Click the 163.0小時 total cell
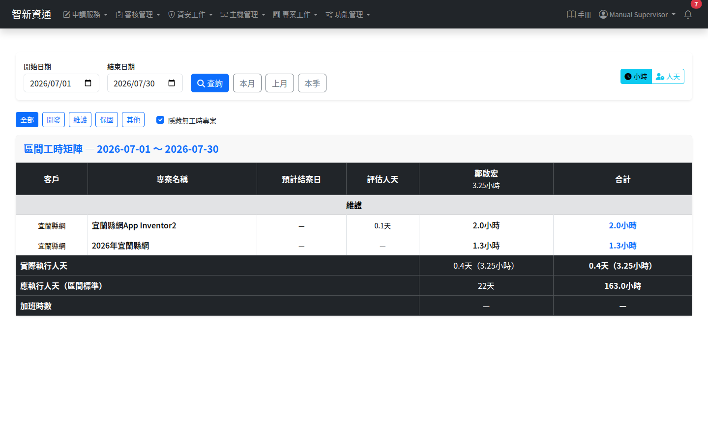The image size is (708, 442). (x=622, y=286)
